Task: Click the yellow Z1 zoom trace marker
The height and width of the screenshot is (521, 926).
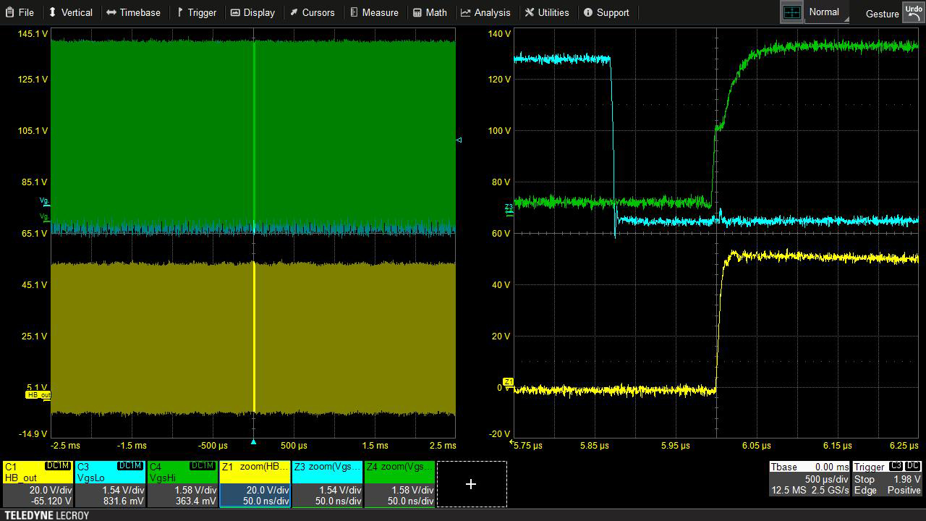Action: [x=508, y=381]
